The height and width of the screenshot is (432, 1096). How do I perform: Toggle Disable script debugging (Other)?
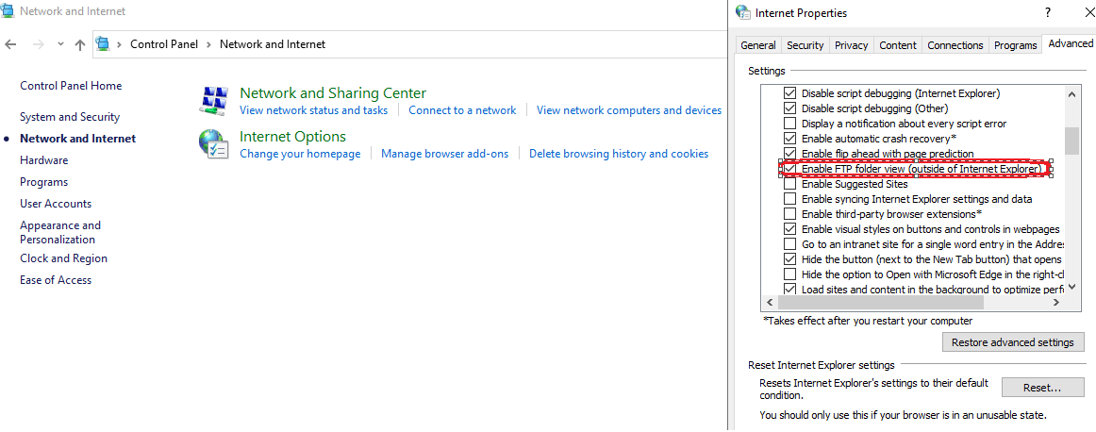[x=789, y=108]
